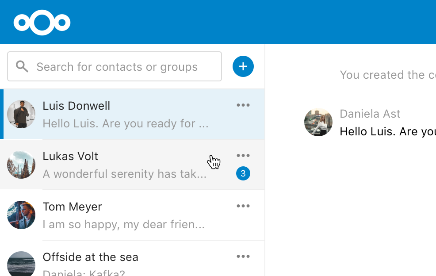Open the Offside at the sea group
The width and height of the screenshot is (436, 276).
132,258
